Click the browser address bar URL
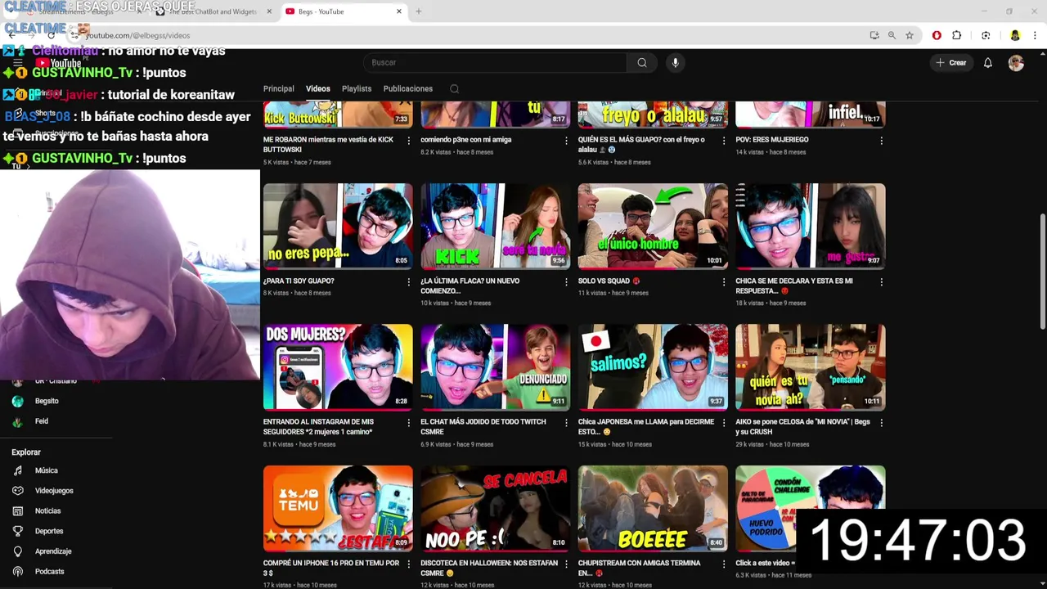Viewport: 1047px width, 589px height. (137, 35)
